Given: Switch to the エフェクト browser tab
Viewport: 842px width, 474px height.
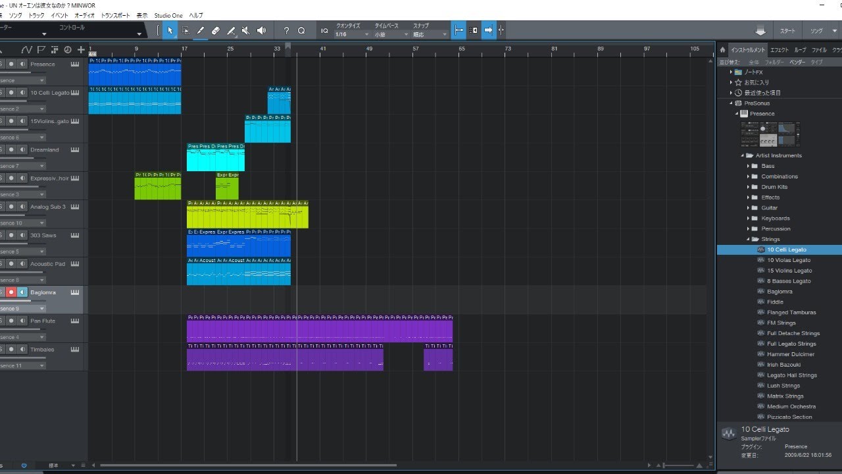Looking at the screenshot, I should (x=780, y=50).
